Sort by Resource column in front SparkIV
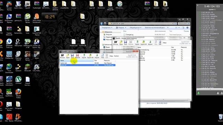This screenshot has width=223, height=125. [109, 60]
